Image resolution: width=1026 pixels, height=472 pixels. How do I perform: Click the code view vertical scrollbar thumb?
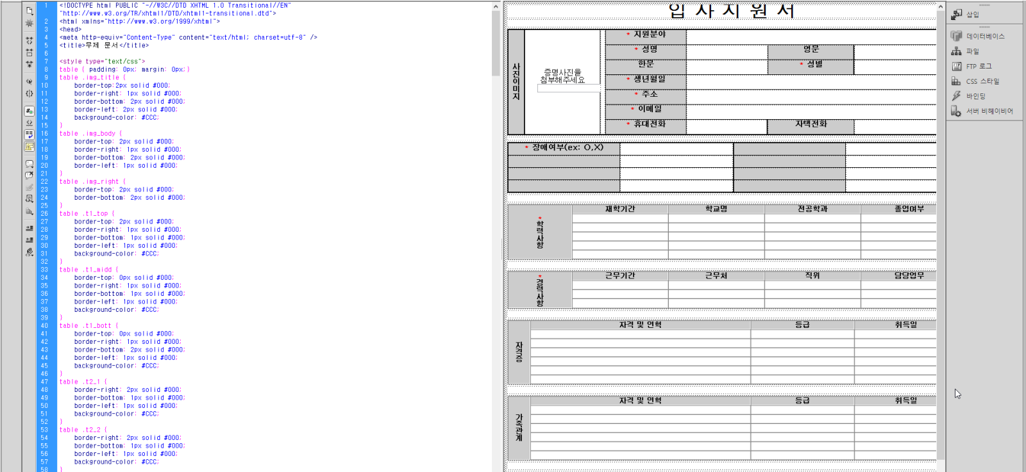496,43
